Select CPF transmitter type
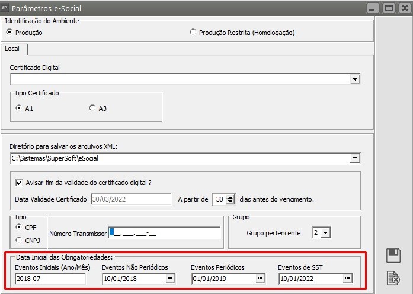 tap(19, 227)
